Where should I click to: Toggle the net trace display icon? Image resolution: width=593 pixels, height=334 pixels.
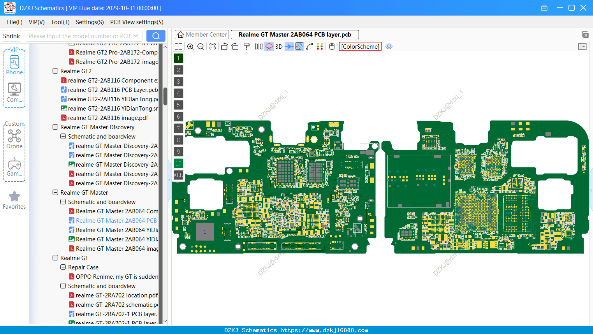(299, 46)
